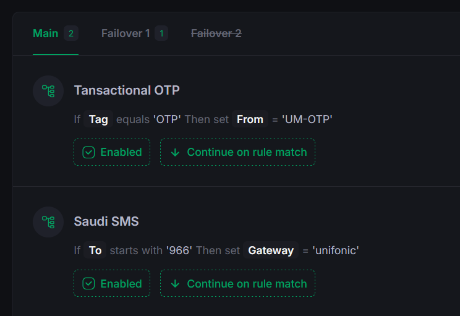Click the checkmark icon on Saudi SMS Enabled
460x316 pixels.
88,283
